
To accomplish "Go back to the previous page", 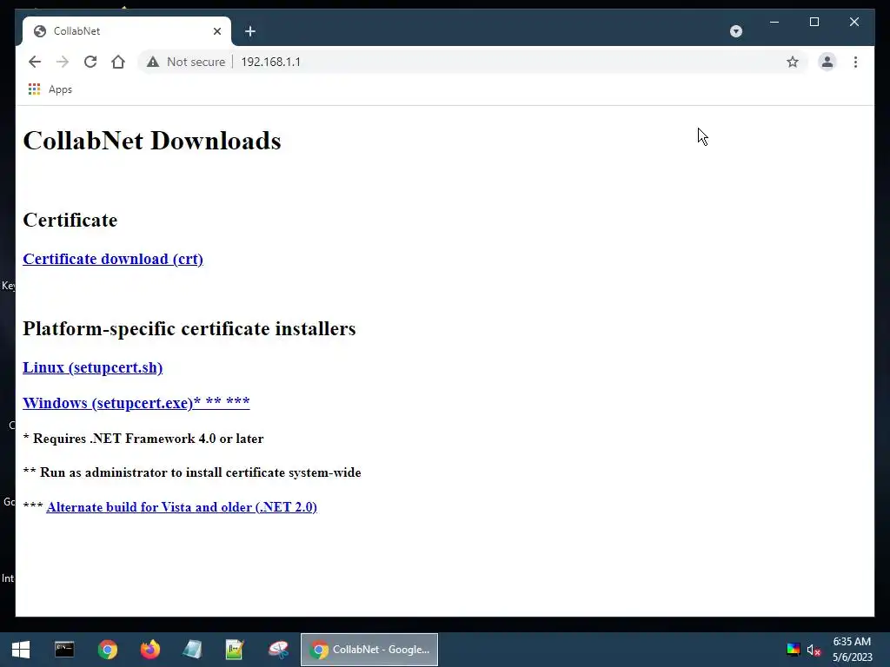I will 35,62.
